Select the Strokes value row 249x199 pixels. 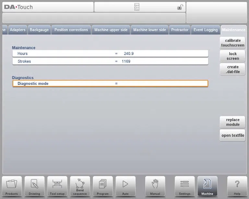[x=110, y=61]
